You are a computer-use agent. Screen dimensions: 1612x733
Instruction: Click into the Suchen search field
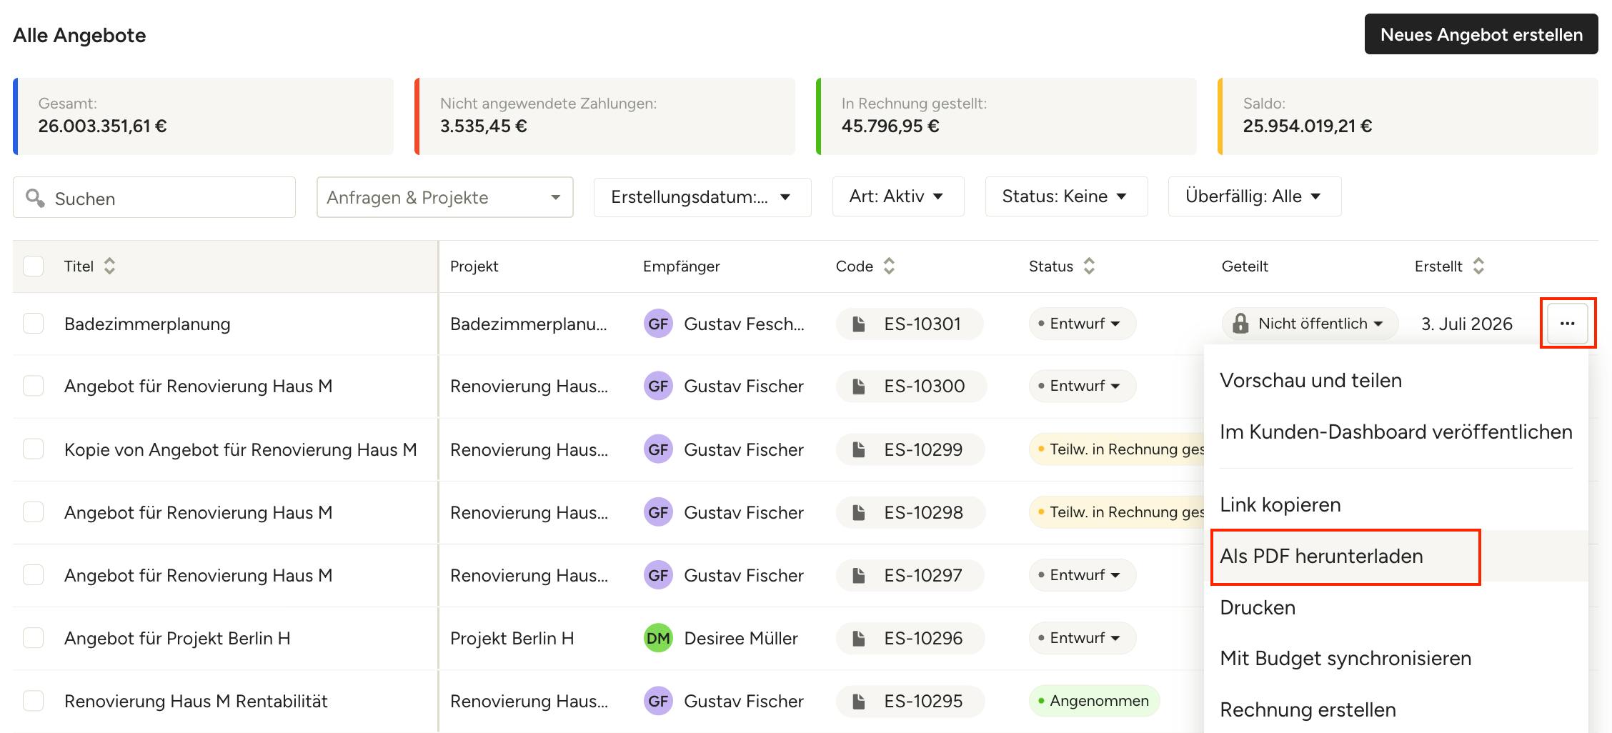pos(154,198)
